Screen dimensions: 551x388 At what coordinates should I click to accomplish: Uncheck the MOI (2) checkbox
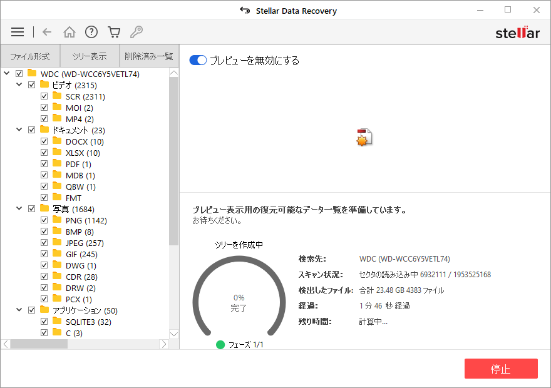[x=44, y=108]
